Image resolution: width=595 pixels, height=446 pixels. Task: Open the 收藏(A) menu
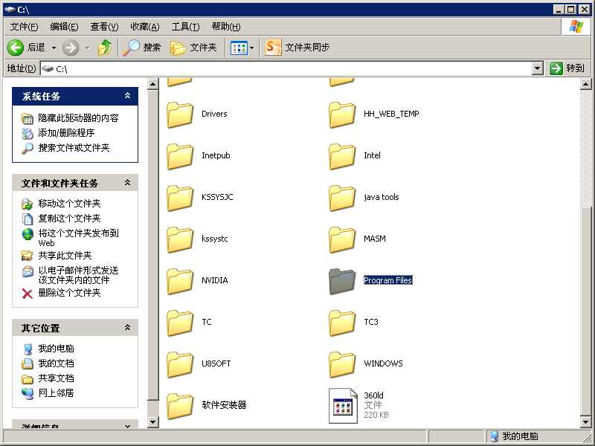[x=144, y=27]
